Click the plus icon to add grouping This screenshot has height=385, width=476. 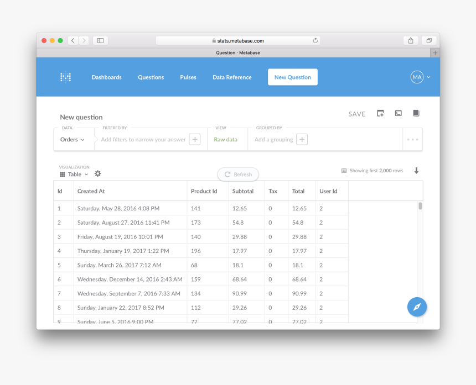(x=302, y=140)
